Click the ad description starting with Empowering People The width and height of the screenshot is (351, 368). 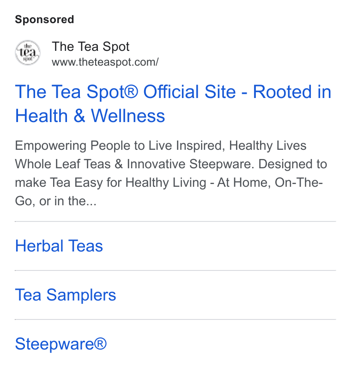tap(171, 173)
